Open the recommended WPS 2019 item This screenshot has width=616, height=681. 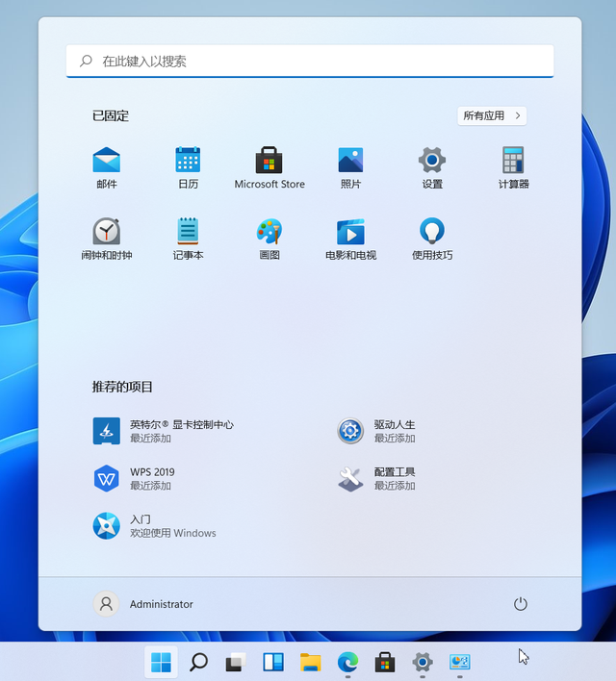(x=134, y=478)
